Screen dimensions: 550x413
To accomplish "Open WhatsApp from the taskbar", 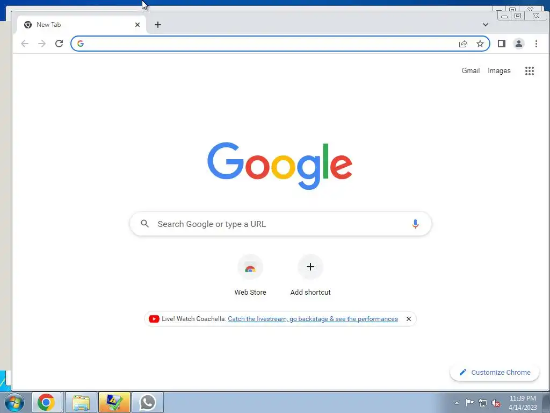I will point(147,402).
